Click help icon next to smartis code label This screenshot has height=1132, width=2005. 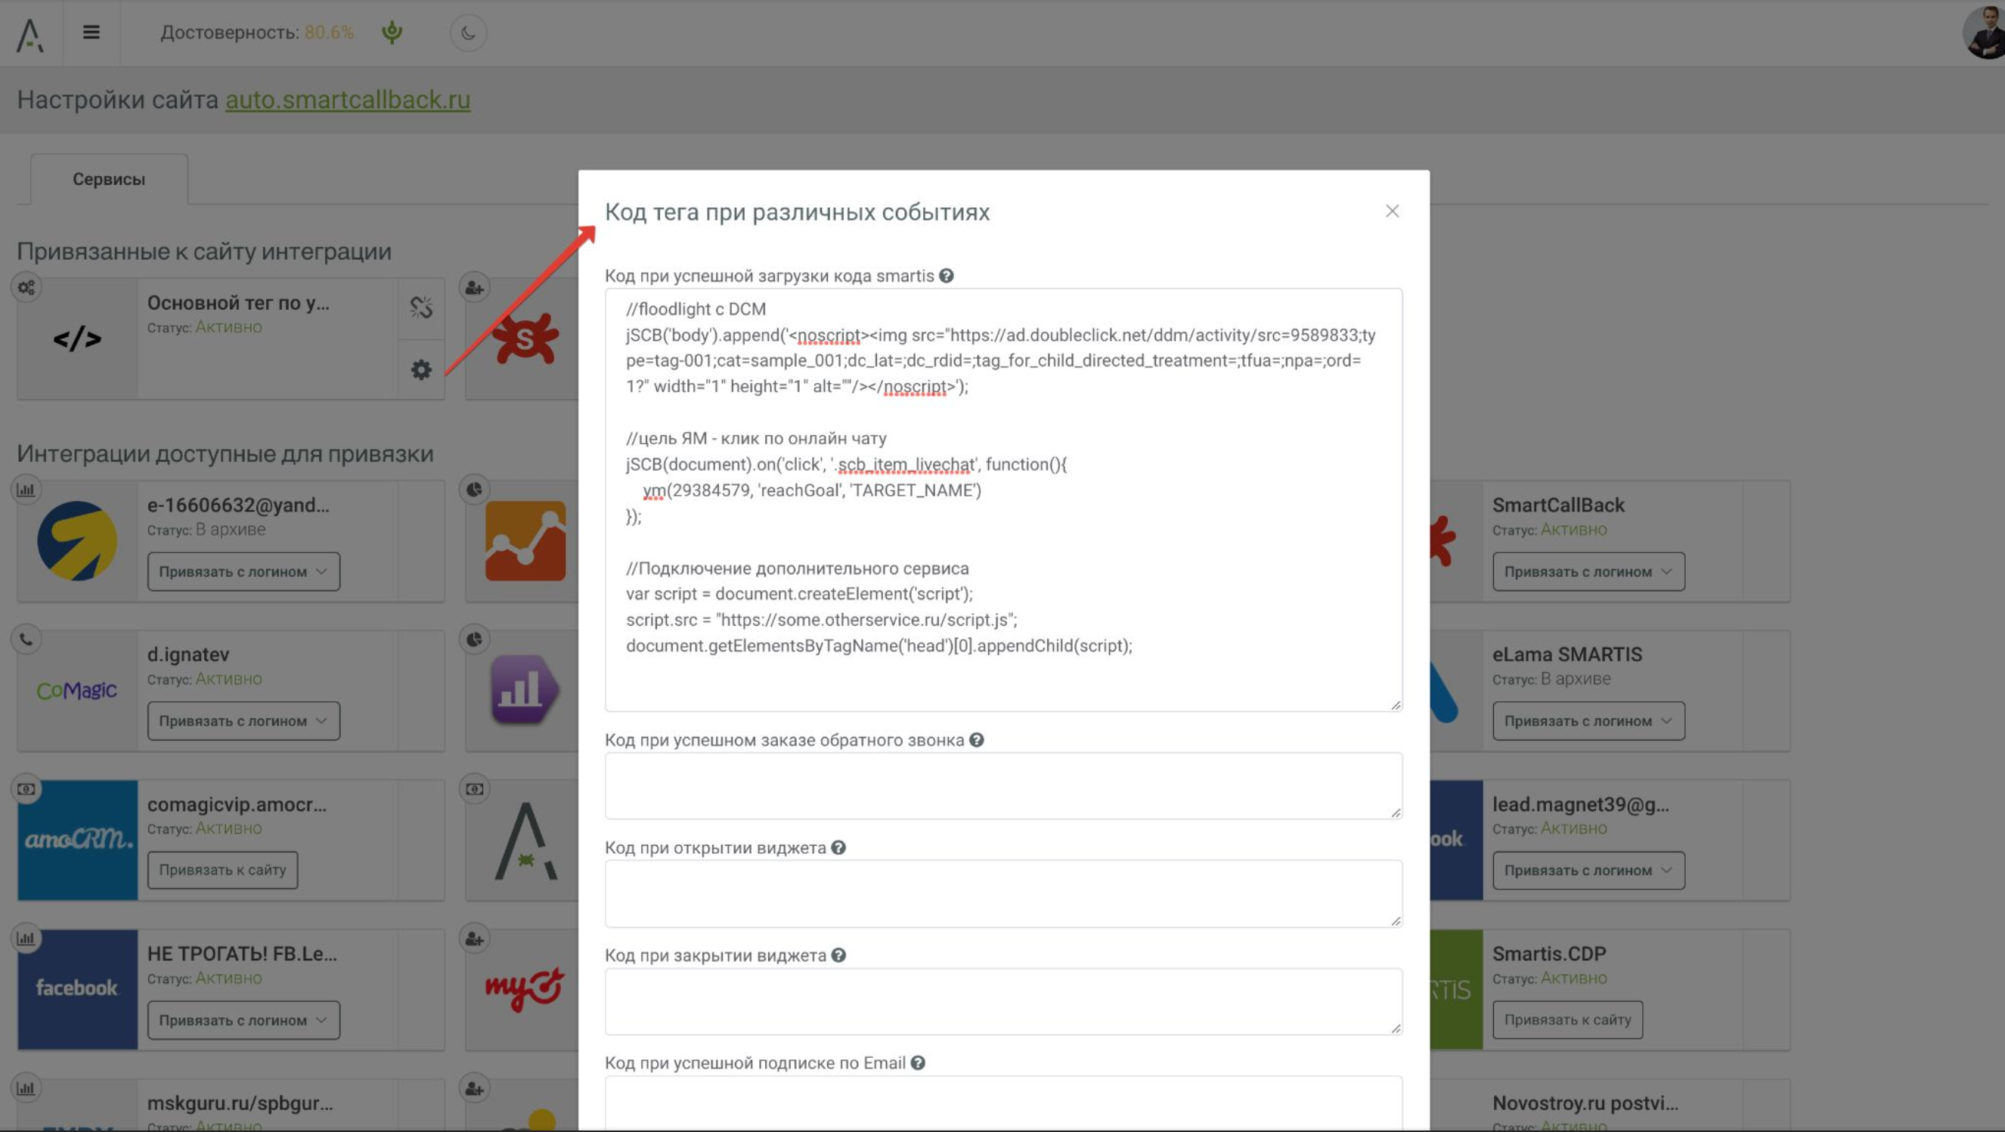[x=946, y=276]
